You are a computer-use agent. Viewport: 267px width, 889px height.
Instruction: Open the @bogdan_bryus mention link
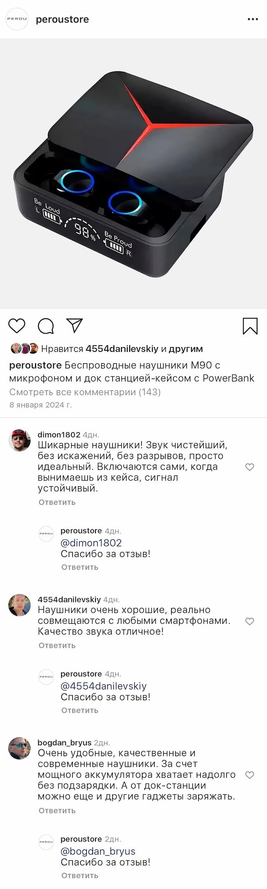[x=98, y=851]
